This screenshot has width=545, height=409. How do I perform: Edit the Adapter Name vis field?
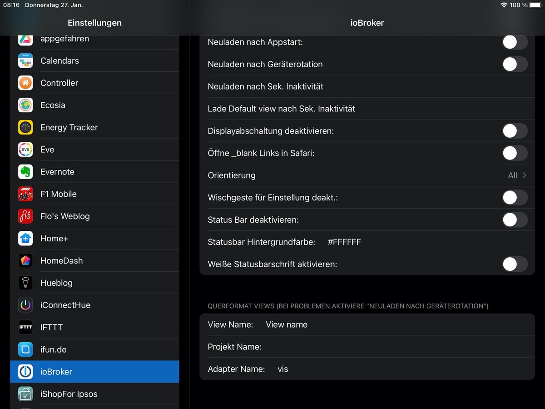click(x=367, y=369)
